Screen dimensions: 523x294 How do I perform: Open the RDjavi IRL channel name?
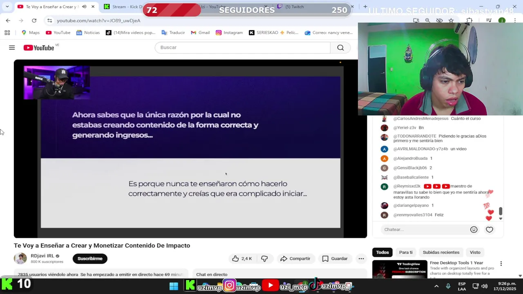42,256
